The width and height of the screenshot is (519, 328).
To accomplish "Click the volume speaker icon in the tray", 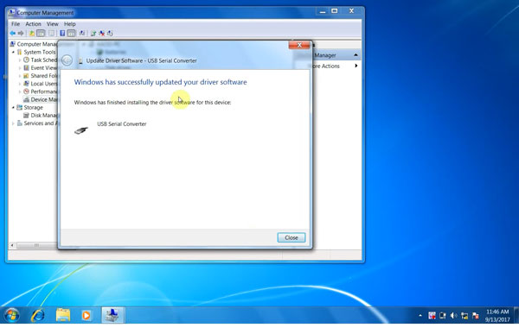I will [453, 316].
